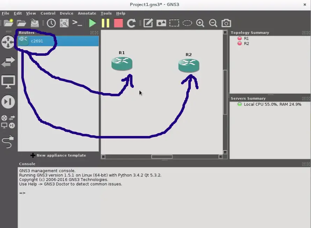Click the canvas horizontal scrollbar thumb
The width and height of the screenshot is (311, 228).
pyautogui.click(x=162, y=157)
